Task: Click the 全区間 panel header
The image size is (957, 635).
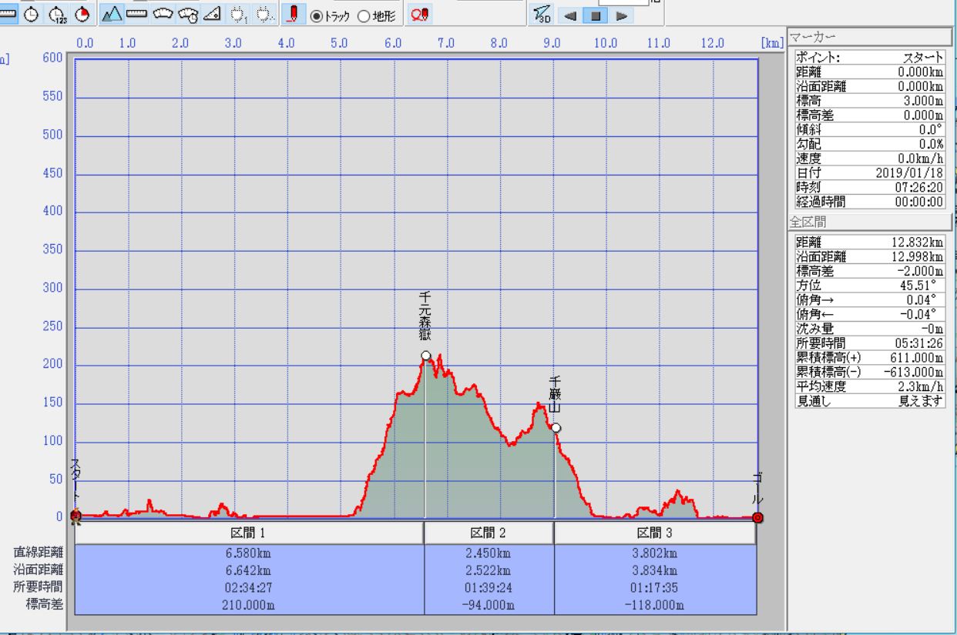Action: (869, 222)
